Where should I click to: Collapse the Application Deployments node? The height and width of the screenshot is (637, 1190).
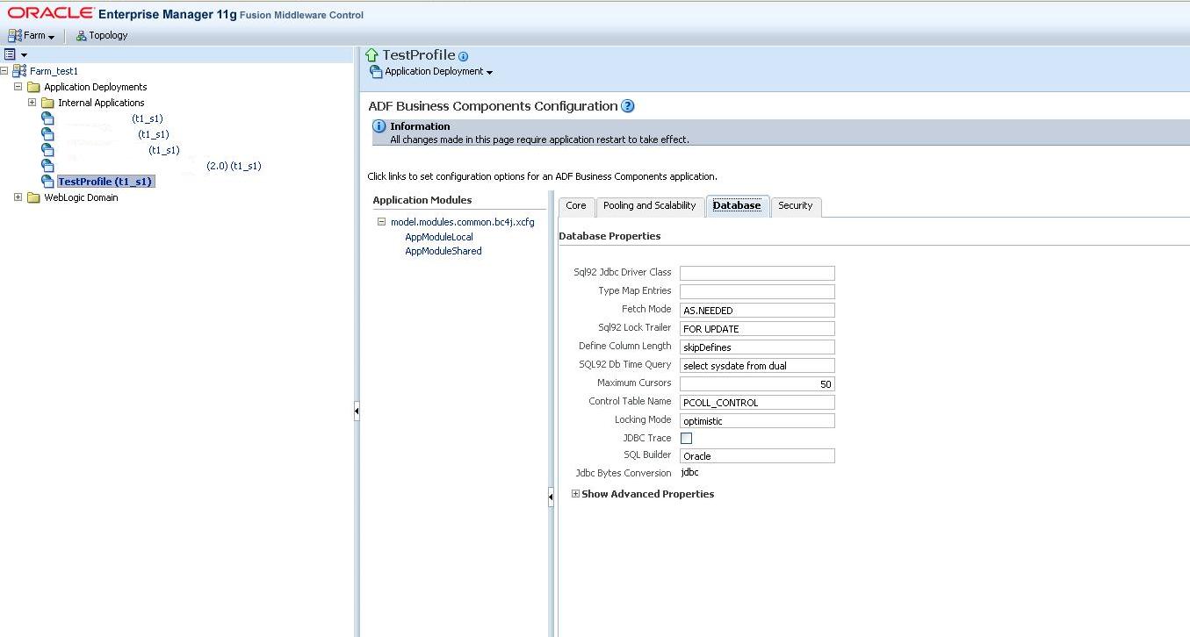pos(18,87)
